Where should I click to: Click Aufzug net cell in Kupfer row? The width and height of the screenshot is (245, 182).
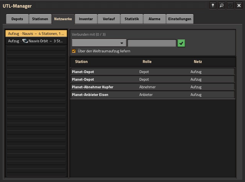pyautogui.click(x=196, y=87)
